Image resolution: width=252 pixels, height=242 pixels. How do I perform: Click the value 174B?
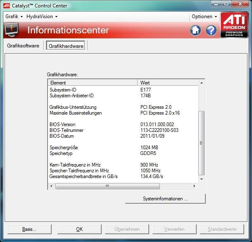(x=145, y=96)
